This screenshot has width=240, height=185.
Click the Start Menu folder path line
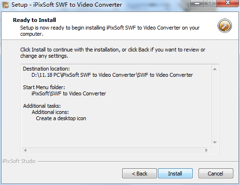(x=69, y=93)
